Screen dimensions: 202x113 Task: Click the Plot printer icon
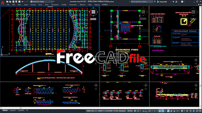click(19, 2)
